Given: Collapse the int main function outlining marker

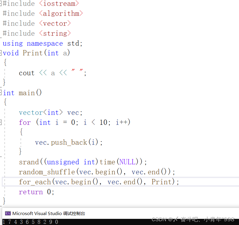Looking at the screenshot, I should click(x=1, y=93).
